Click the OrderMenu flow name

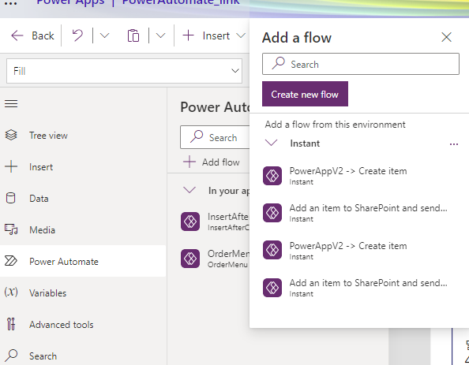[228, 254]
